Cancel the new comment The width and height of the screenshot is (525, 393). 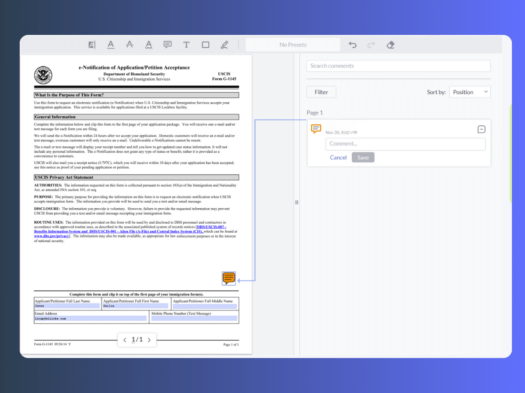click(338, 158)
